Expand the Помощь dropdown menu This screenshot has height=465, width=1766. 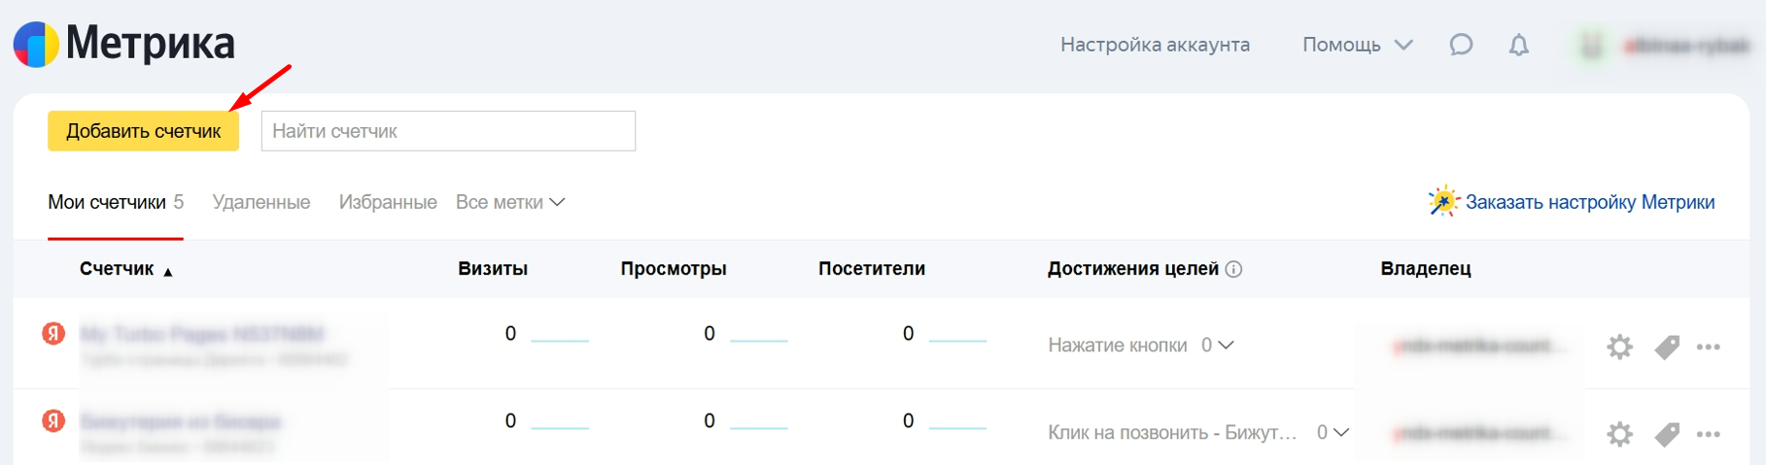coord(1357,45)
